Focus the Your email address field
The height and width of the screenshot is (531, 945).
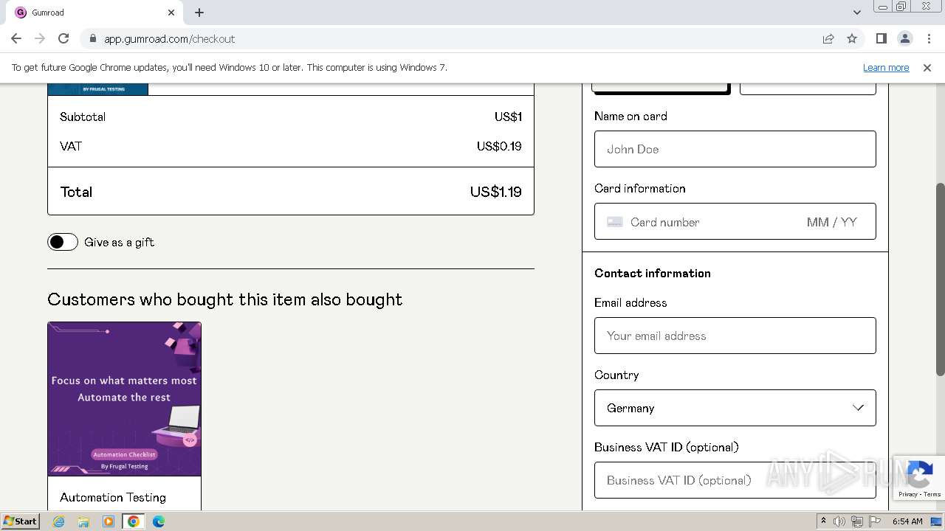point(735,336)
